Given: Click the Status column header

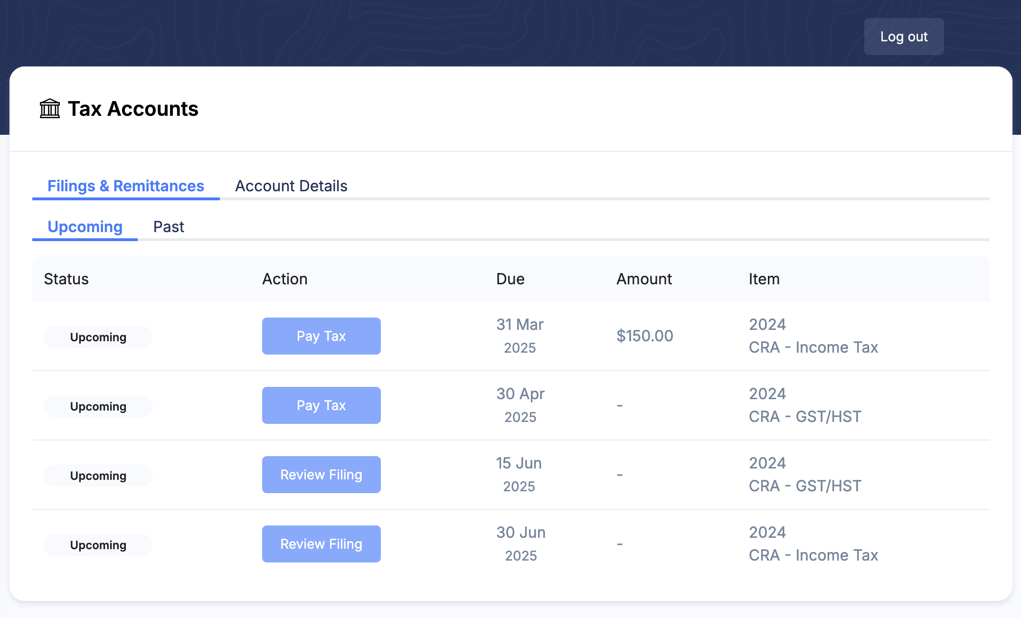Looking at the screenshot, I should tap(66, 279).
